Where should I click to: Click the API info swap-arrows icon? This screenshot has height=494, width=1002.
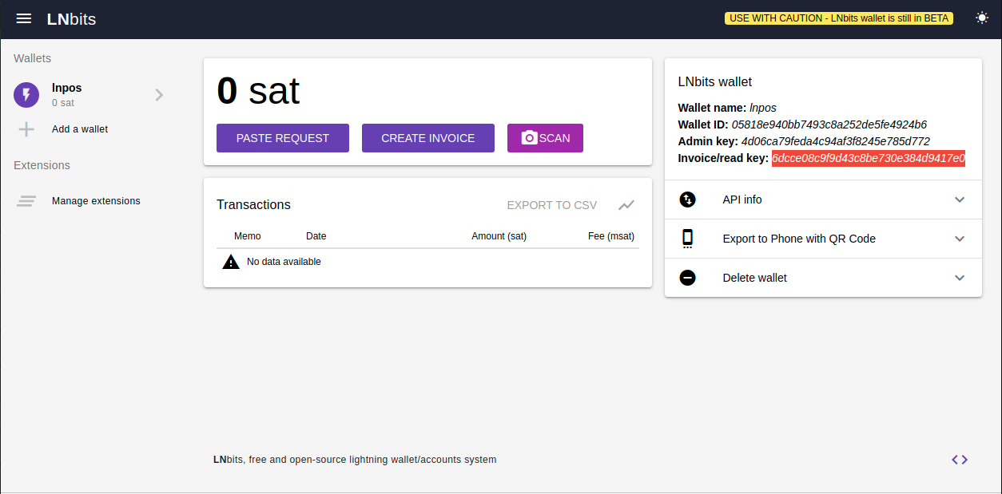[688, 200]
